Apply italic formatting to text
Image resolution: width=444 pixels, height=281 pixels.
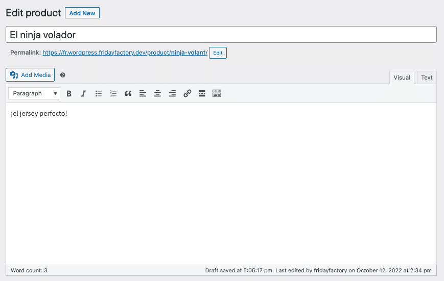(83, 93)
